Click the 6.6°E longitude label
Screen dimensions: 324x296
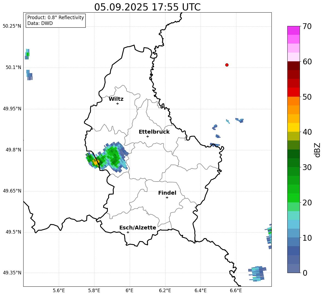tap(236, 291)
